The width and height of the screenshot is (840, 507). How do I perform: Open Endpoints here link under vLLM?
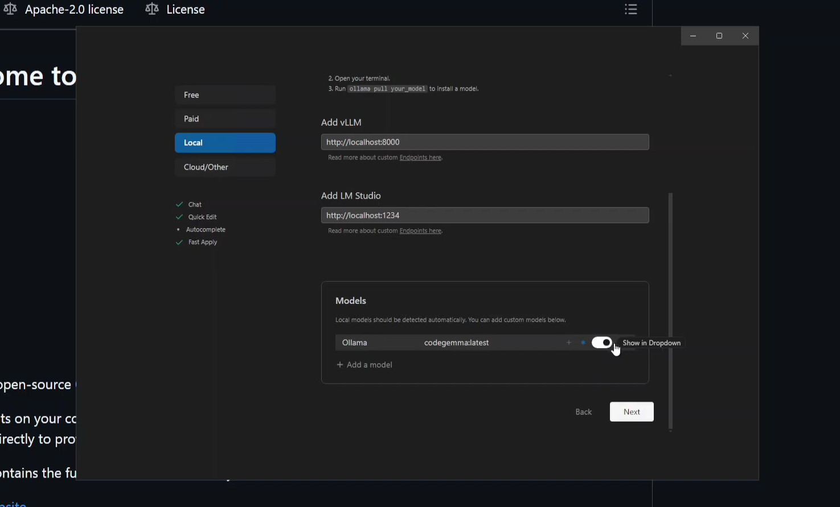420,158
